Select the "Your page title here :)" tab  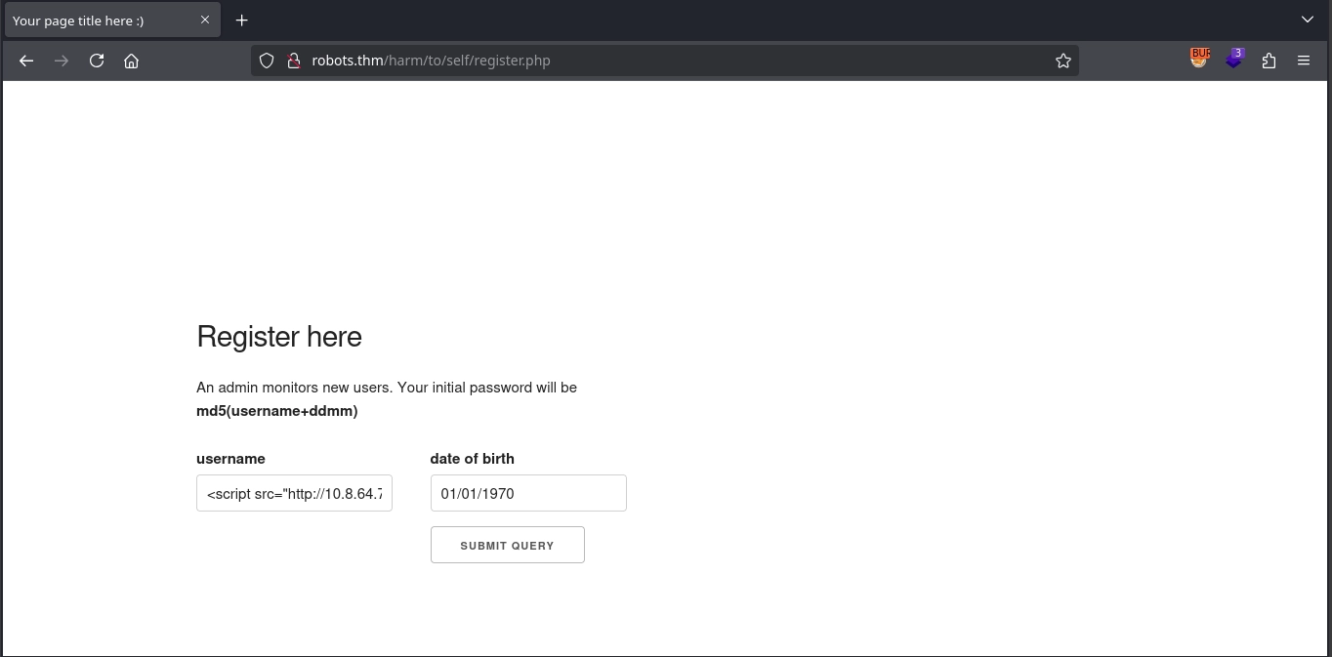[x=98, y=21]
